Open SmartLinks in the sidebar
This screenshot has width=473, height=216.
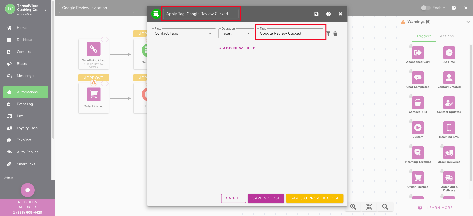click(x=26, y=164)
